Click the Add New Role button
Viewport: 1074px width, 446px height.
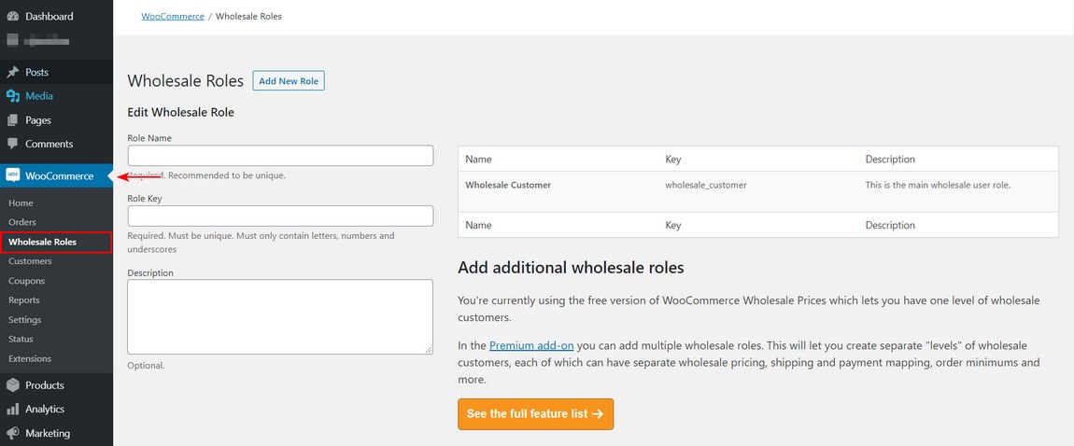[x=289, y=81]
